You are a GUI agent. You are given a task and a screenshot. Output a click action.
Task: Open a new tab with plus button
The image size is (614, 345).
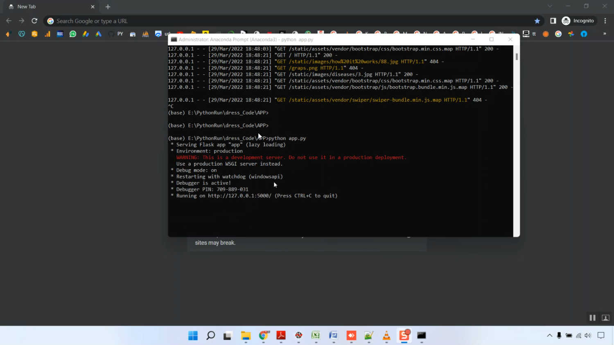[108, 7]
